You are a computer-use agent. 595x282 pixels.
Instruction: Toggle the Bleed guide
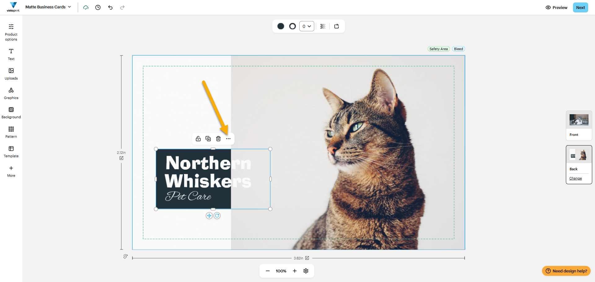point(459,49)
